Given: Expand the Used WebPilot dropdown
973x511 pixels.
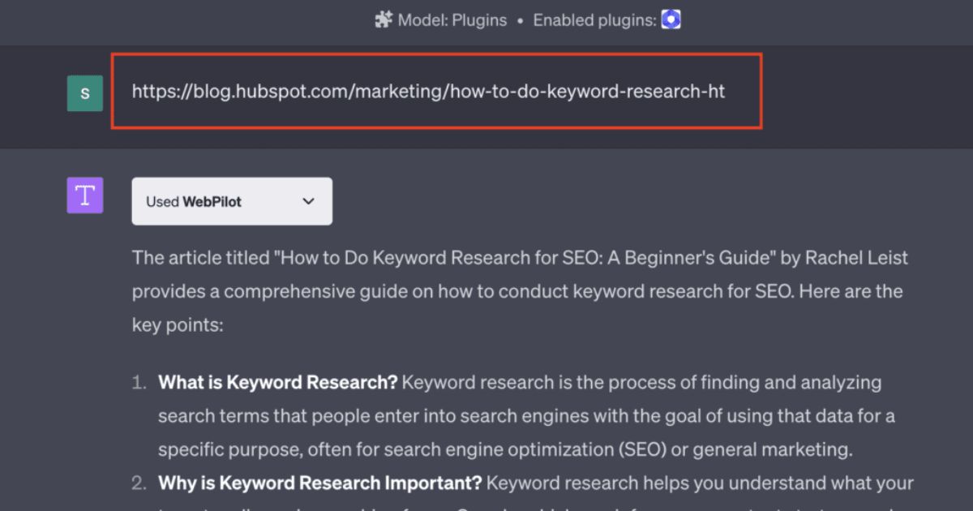Looking at the screenshot, I should (232, 201).
